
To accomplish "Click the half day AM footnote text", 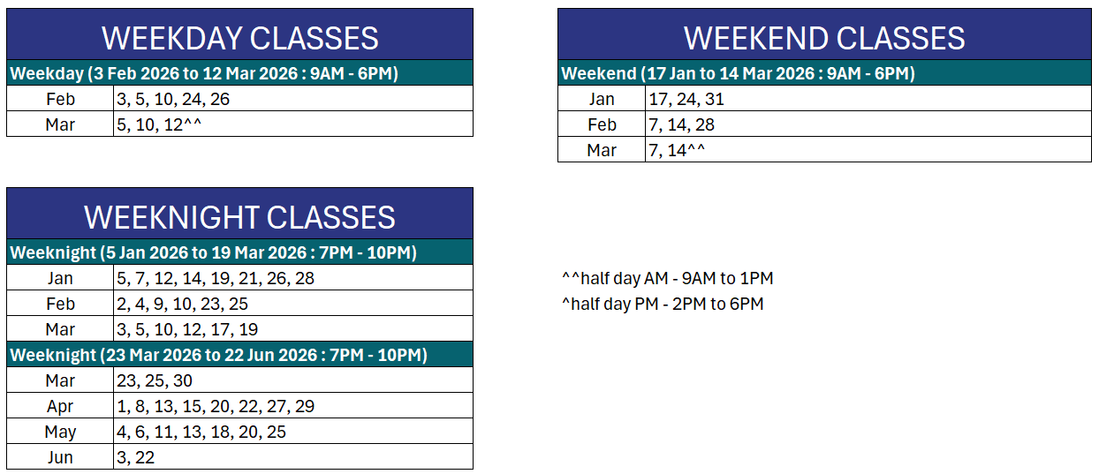I will (667, 279).
